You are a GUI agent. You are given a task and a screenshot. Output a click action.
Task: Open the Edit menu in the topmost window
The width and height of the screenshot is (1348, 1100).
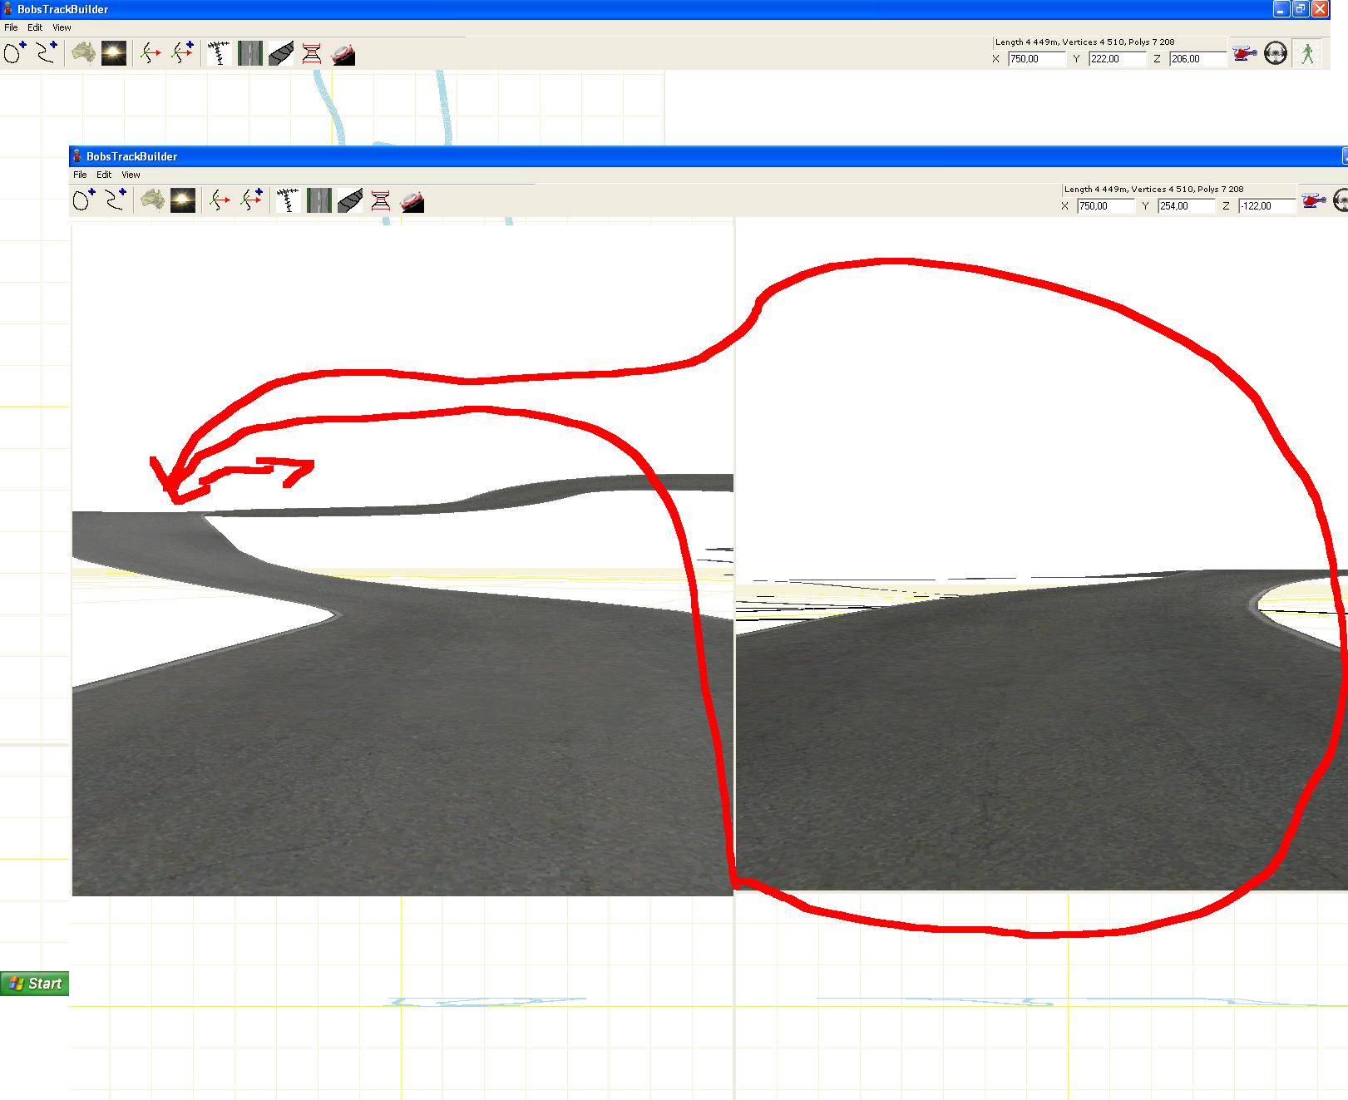[35, 27]
